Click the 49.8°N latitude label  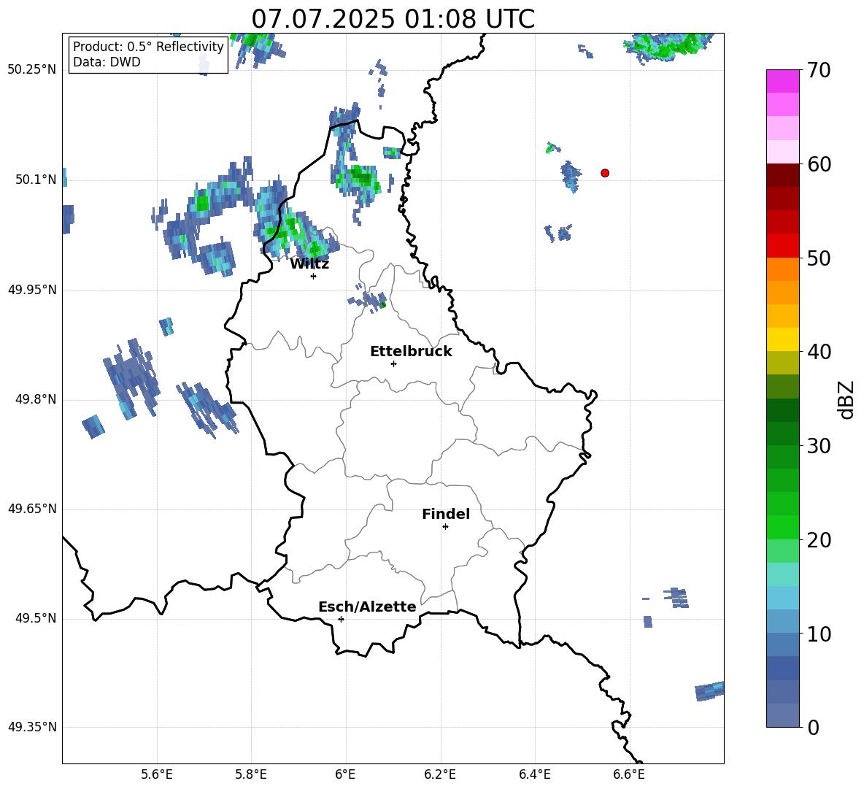tap(36, 399)
